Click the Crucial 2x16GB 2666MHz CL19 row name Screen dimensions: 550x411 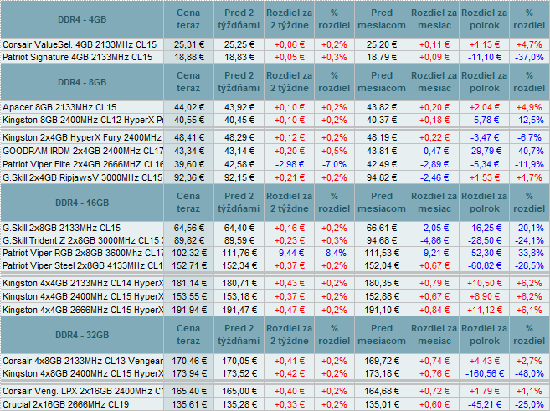[82, 404]
